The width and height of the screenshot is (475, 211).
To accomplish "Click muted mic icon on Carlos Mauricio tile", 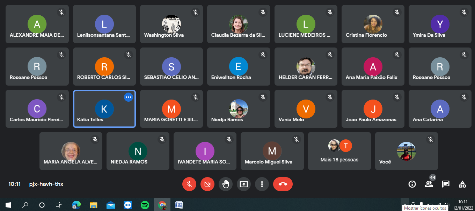I will (61, 97).
